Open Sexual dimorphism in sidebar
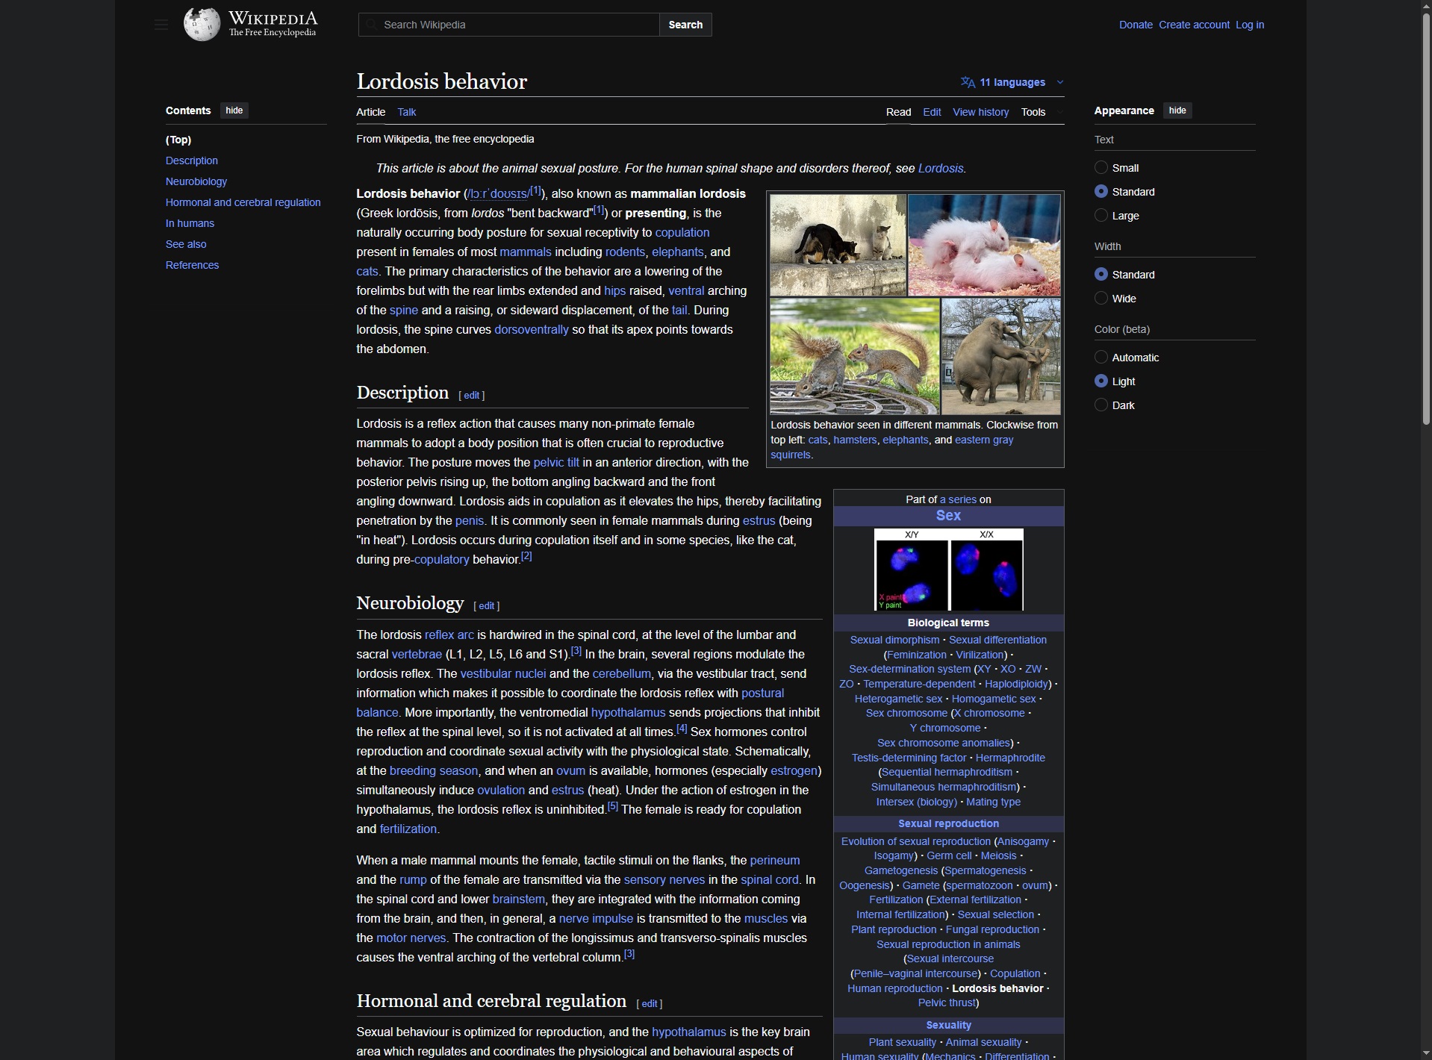This screenshot has width=1432, height=1060. [894, 640]
